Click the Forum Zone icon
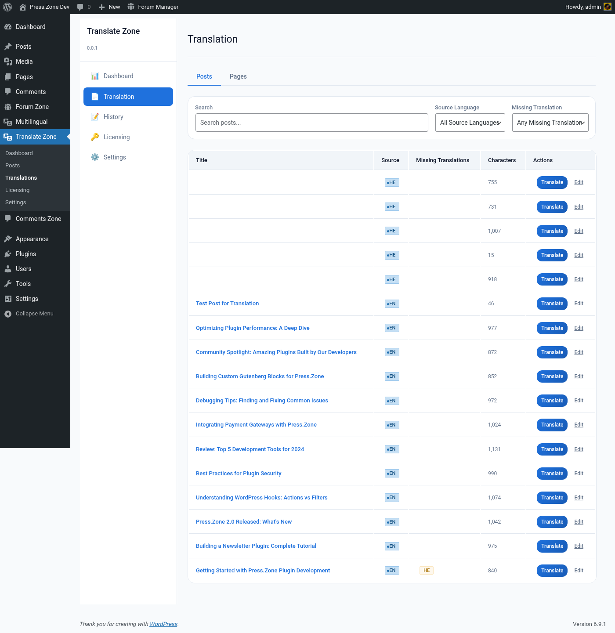The height and width of the screenshot is (633, 615). [8, 107]
